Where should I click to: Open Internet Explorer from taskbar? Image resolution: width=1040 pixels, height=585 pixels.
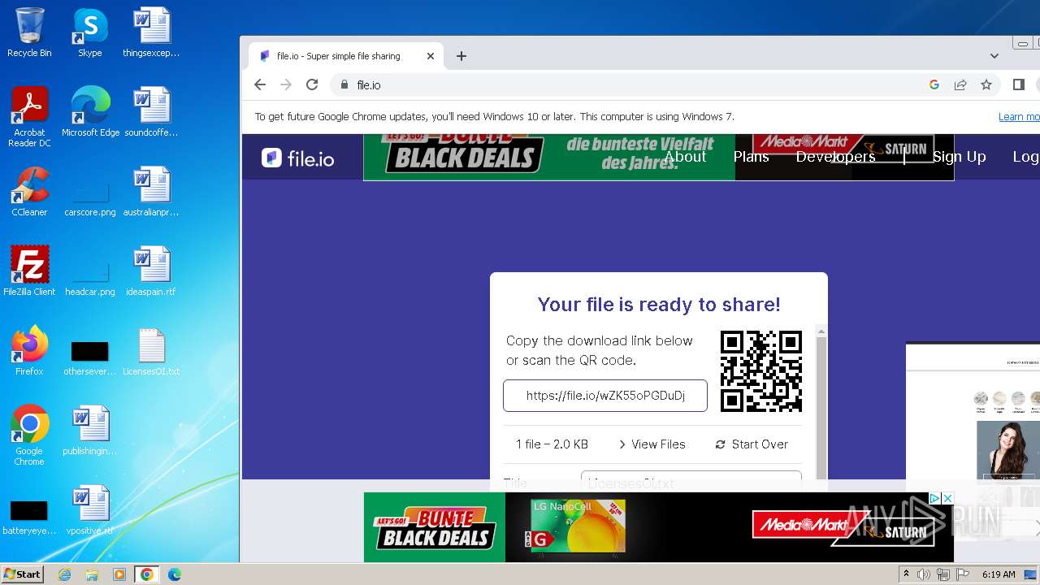pos(65,574)
